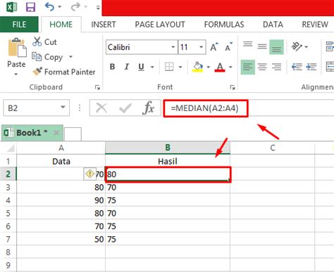Open the undo history dropdown arrow

tap(60, 7)
